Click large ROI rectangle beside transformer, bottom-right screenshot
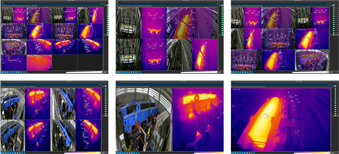This screenshot has height=154, width=339. pos(298,128)
